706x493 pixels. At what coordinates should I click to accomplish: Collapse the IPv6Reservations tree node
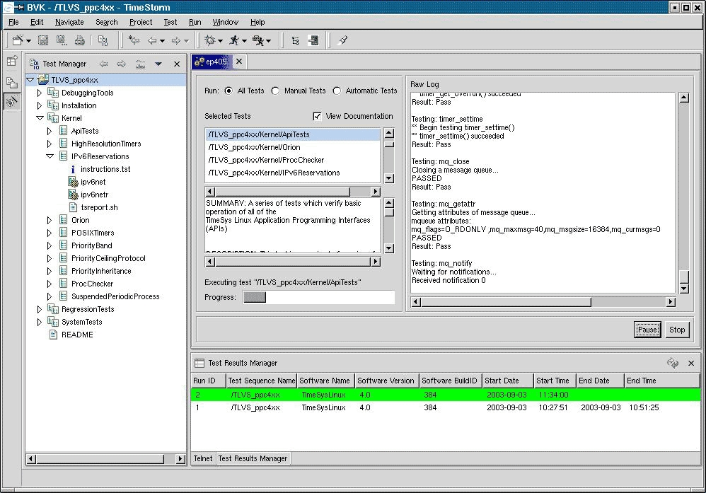(x=50, y=156)
